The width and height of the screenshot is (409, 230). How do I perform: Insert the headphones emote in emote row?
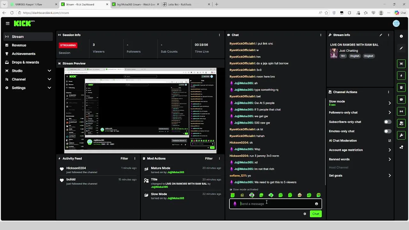point(252,195)
